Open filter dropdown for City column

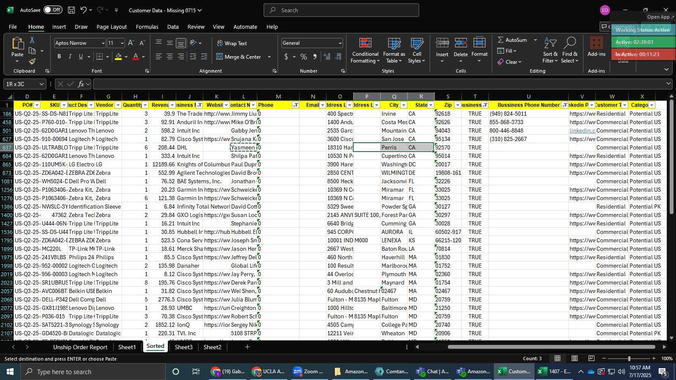point(403,105)
